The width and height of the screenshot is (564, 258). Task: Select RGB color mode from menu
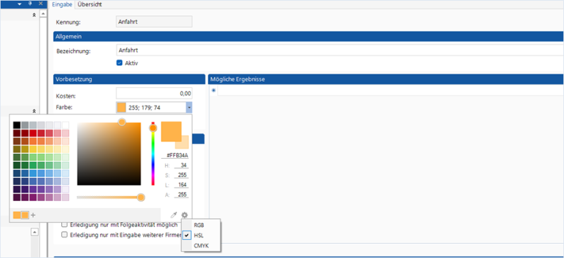pos(199,225)
